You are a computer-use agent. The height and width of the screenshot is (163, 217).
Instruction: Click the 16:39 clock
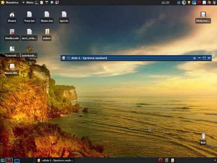(165, 3)
